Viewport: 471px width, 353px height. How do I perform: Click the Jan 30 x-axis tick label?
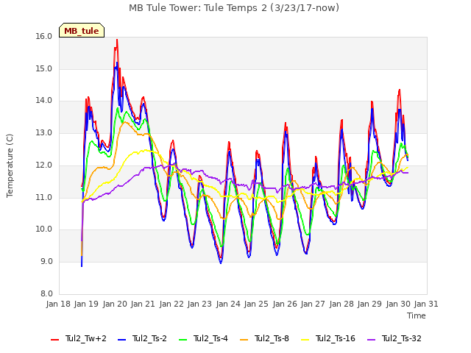(398, 304)
